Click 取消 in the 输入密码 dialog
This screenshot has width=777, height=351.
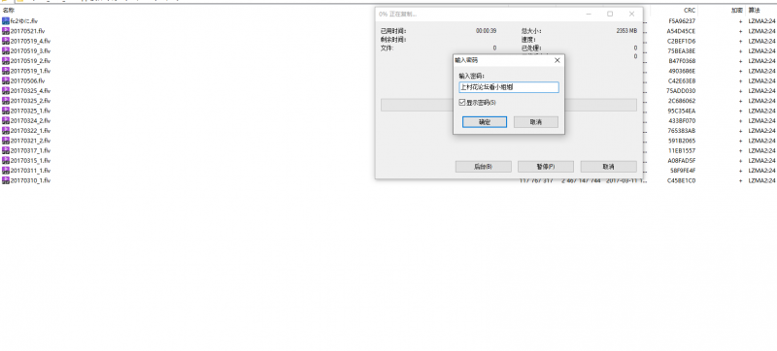[536, 122]
